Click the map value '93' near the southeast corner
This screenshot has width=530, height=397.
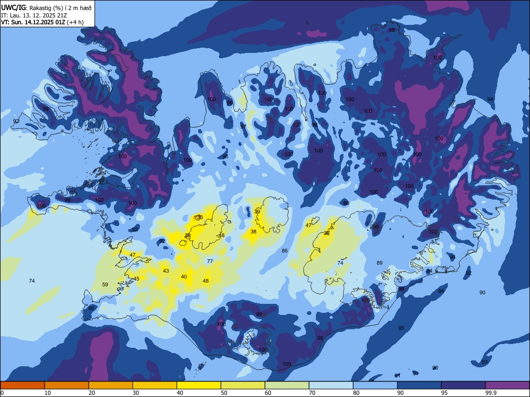click(x=484, y=362)
